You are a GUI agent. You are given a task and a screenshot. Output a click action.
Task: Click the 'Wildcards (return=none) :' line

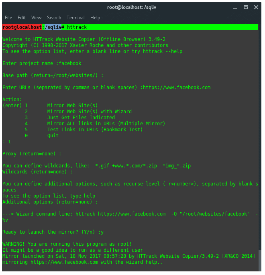(x=37, y=172)
